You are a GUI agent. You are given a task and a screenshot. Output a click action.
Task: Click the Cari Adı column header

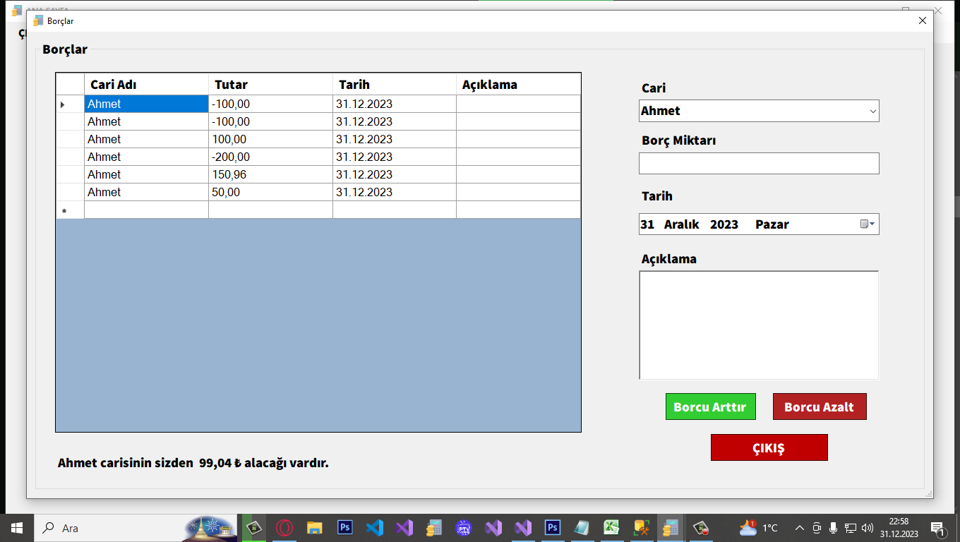point(146,85)
